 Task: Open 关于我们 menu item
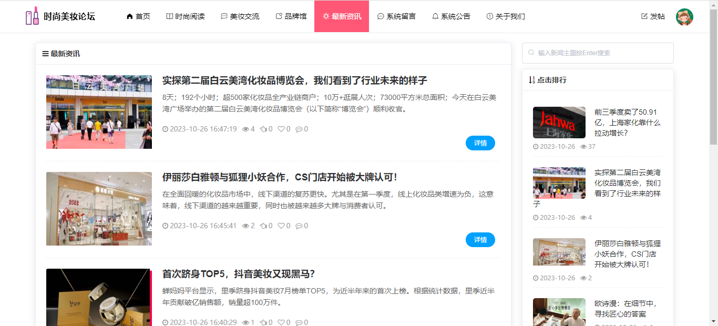coord(506,16)
